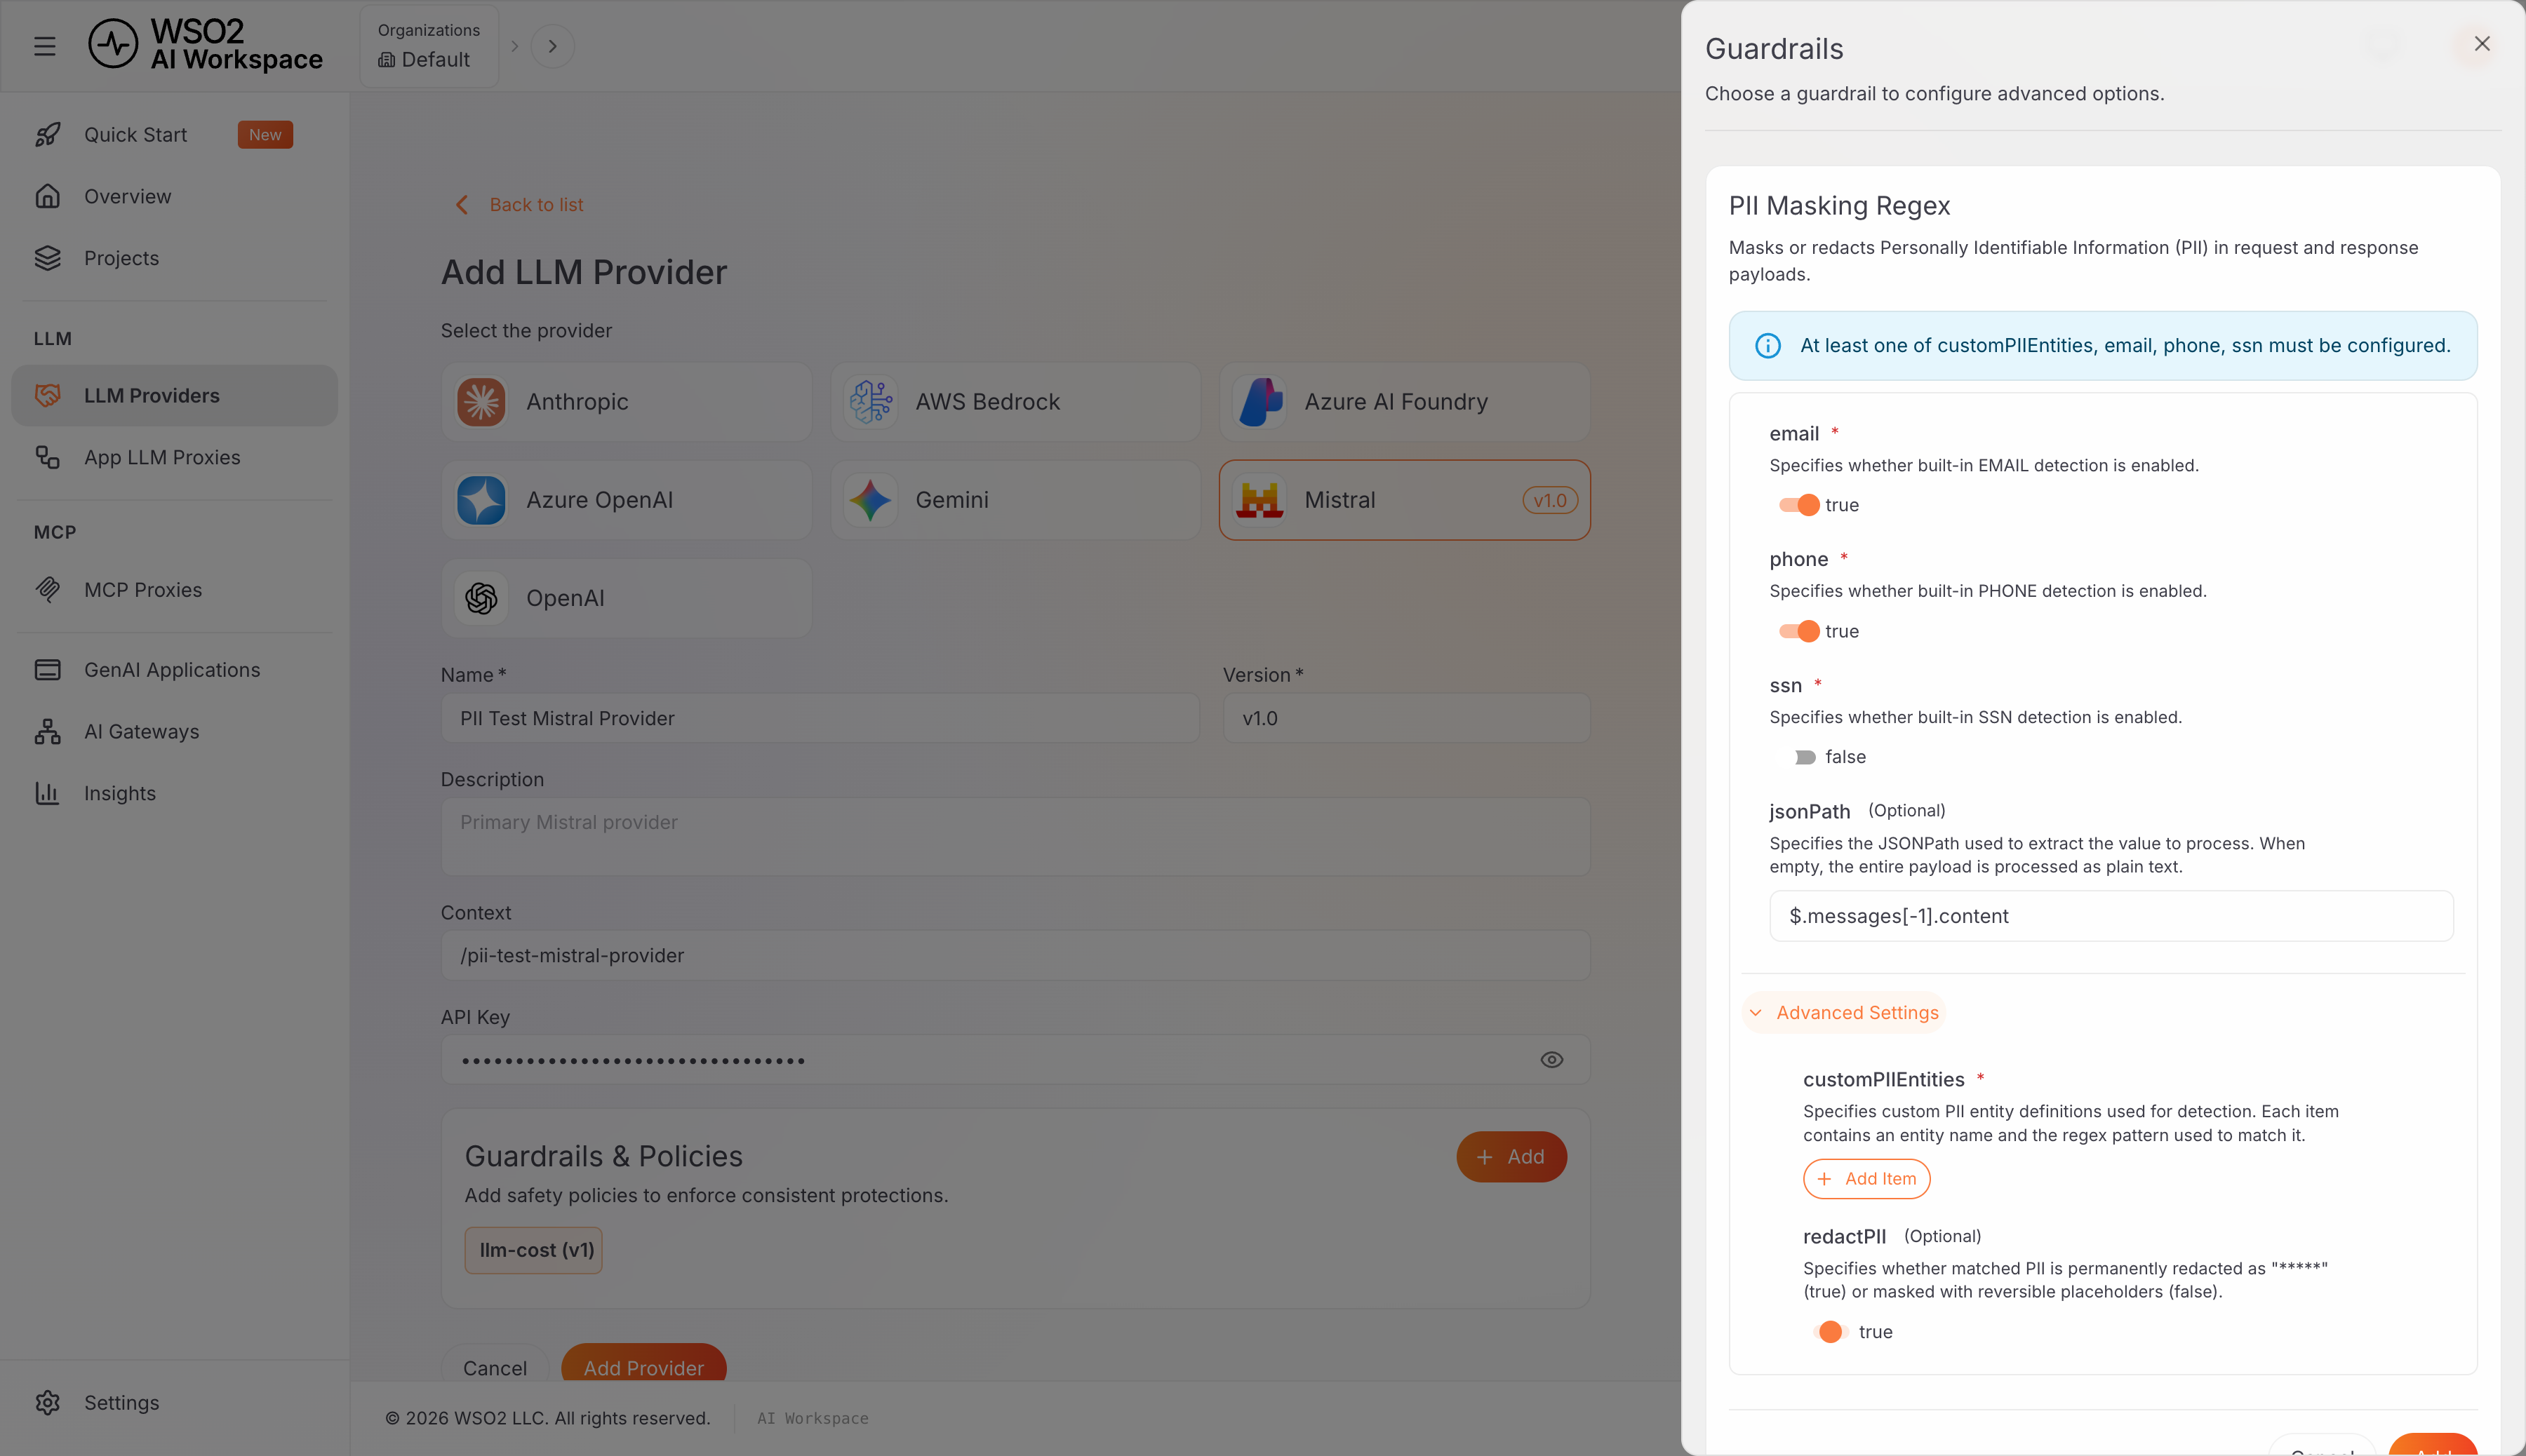The width and height of the screenshot is (2526, 1456).
Task: Open the hamburger menu icon
Action: tap(44, 46)
